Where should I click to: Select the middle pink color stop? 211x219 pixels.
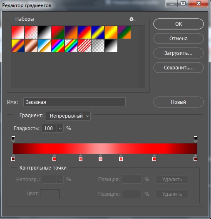(100, 158)
